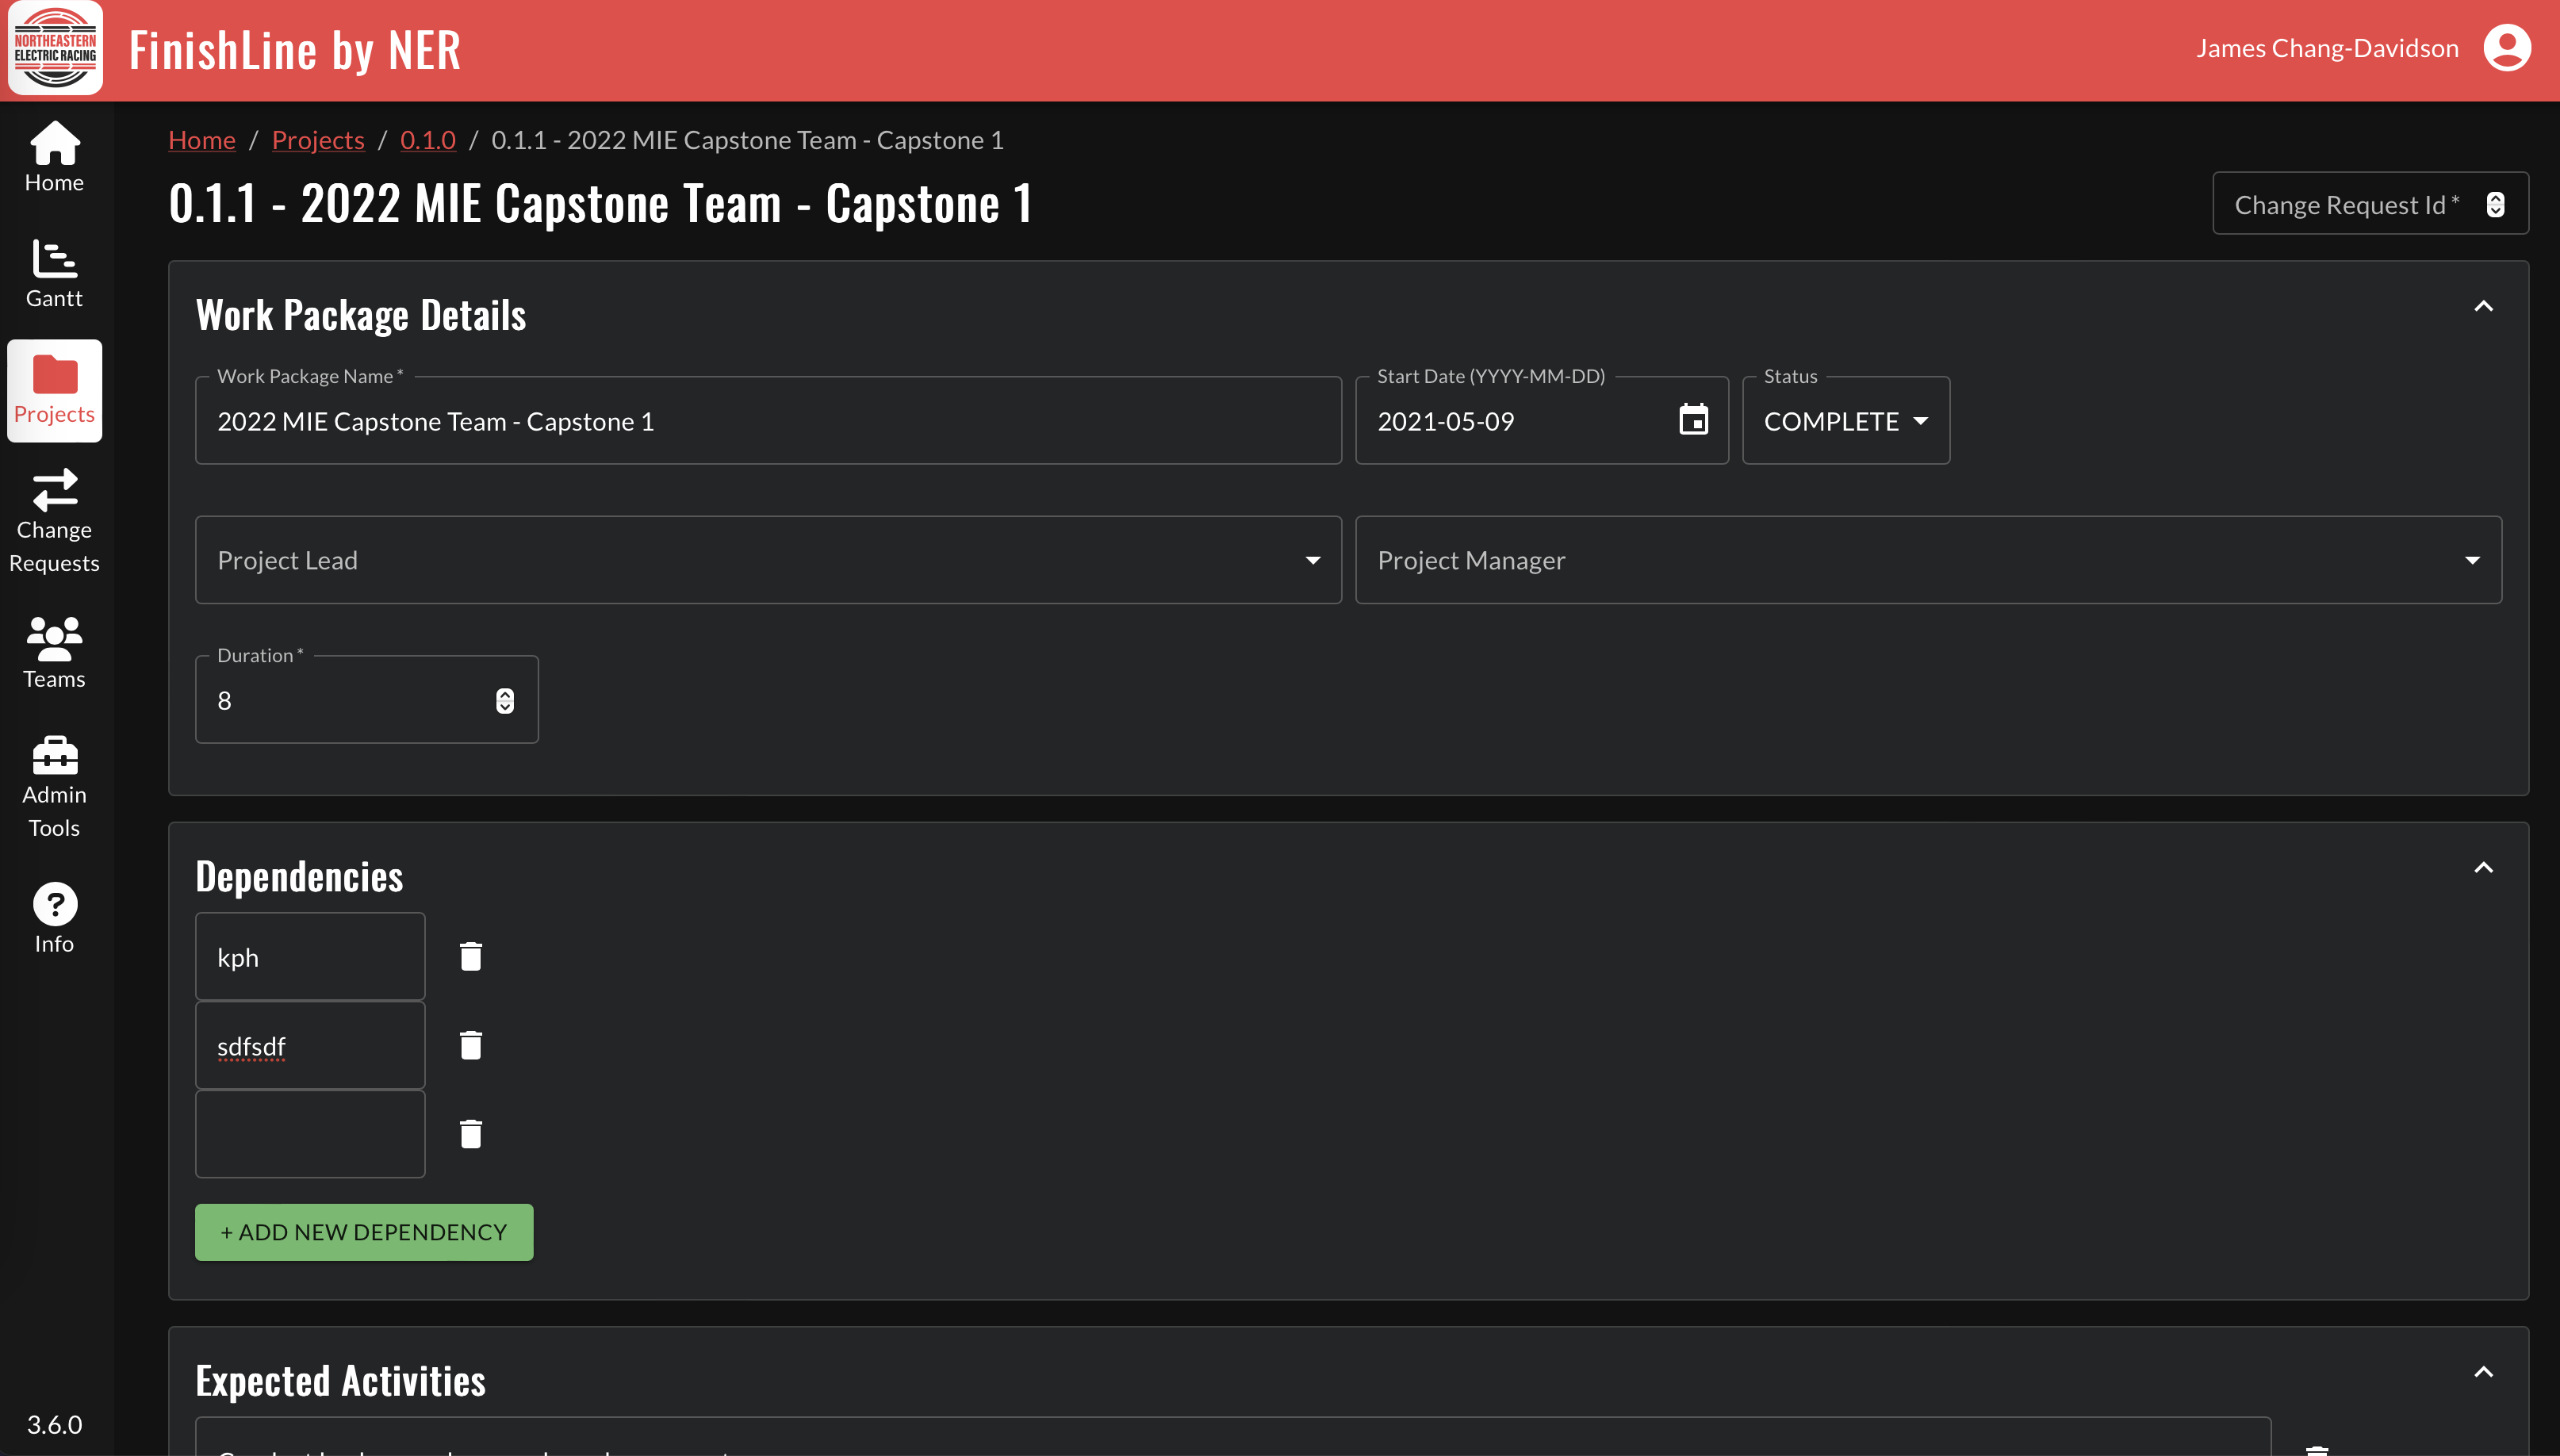2560x1456 pixels.
Task: Remove the empty dependency row
Action: pyautogui.click(x=470, y=1134)
